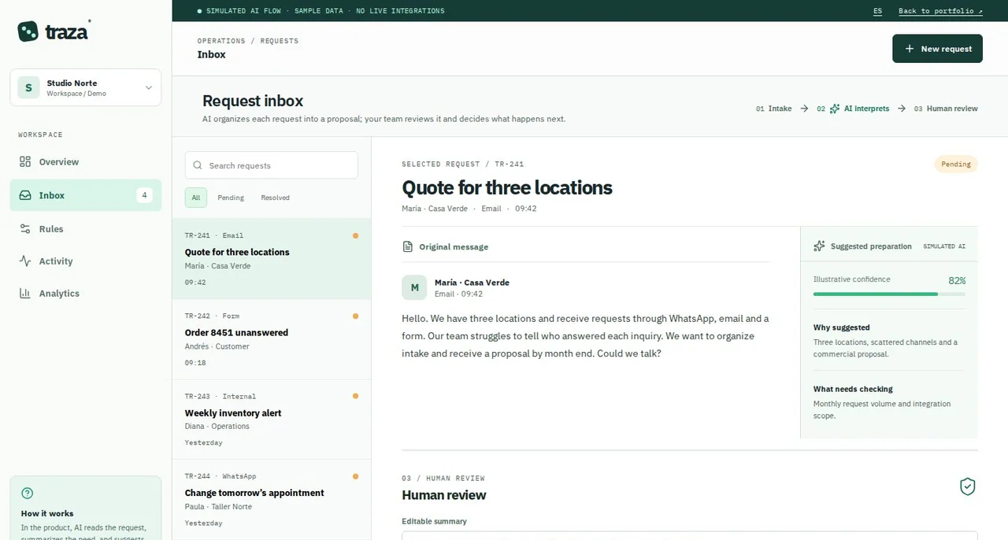Open the Quote for three locations request
The image size is (1008, 540).
[272, 258]
